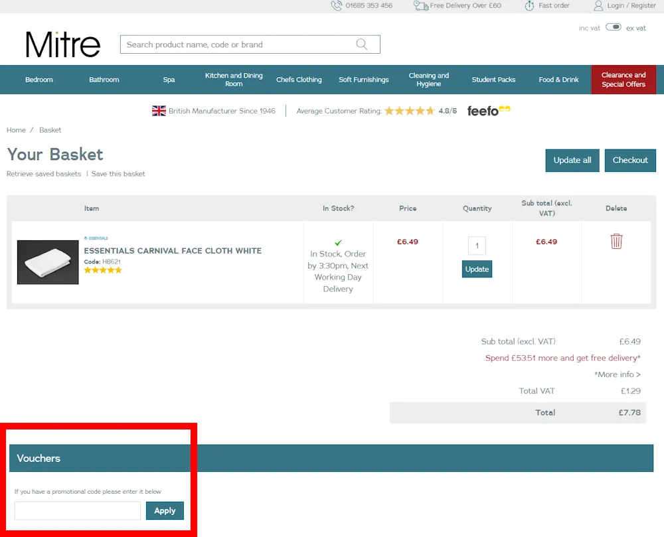Screen dimensions: 664x537
Task: Open the Bathroom menu
Action: [104, 80]
